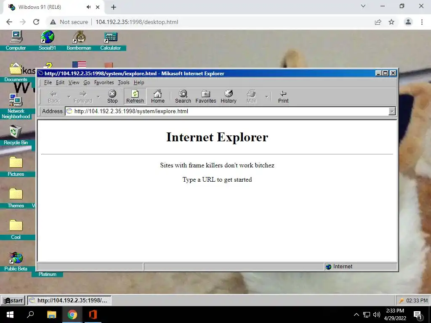Screen dimensions: 431x323
Task: Open the Bomberman game shortcut
Action: 79,40
